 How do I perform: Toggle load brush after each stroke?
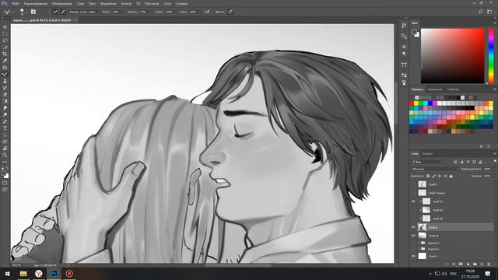55,12
